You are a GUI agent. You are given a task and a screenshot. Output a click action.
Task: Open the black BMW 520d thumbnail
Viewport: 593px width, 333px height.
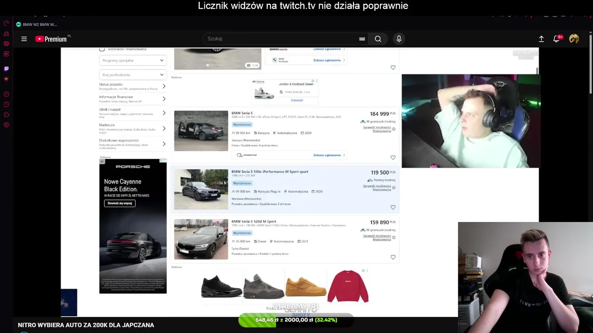[201, 239]
